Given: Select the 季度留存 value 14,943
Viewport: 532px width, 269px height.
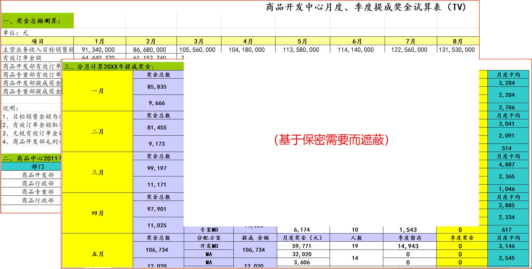Looking at the screenshot, I should pos(409,246).
